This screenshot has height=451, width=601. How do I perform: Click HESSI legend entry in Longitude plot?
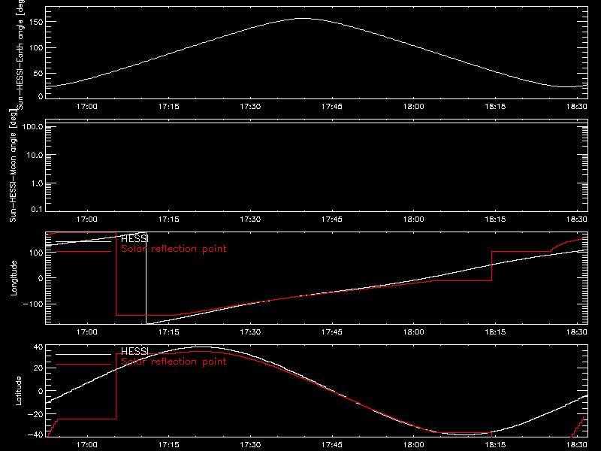134,238
